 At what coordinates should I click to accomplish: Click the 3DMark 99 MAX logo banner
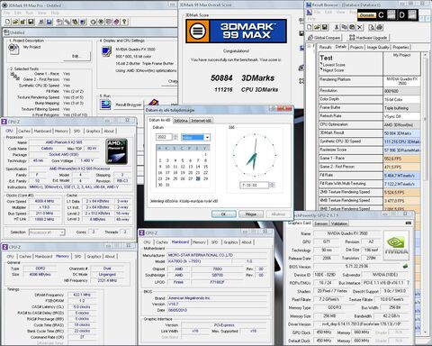point(236,31)
